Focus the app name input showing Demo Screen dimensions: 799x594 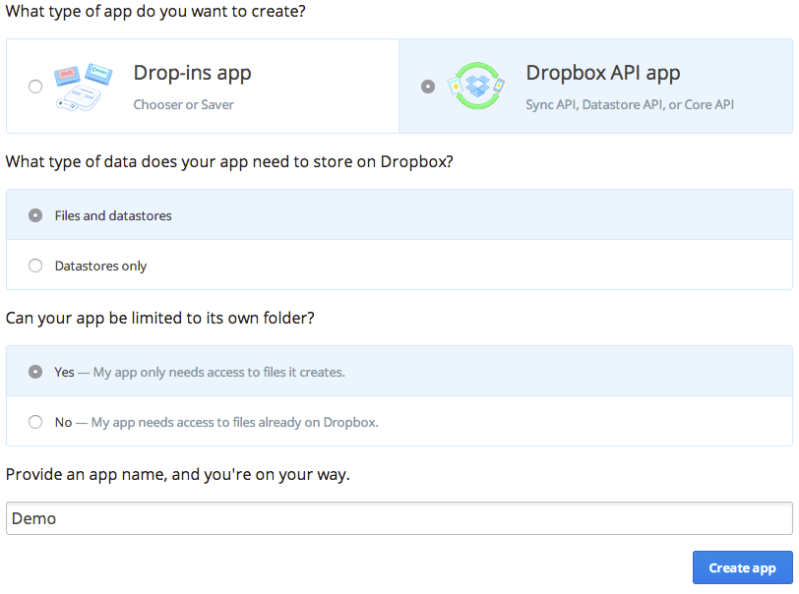[394, 518]
